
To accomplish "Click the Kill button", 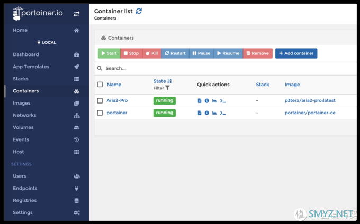I will [152, 53].
